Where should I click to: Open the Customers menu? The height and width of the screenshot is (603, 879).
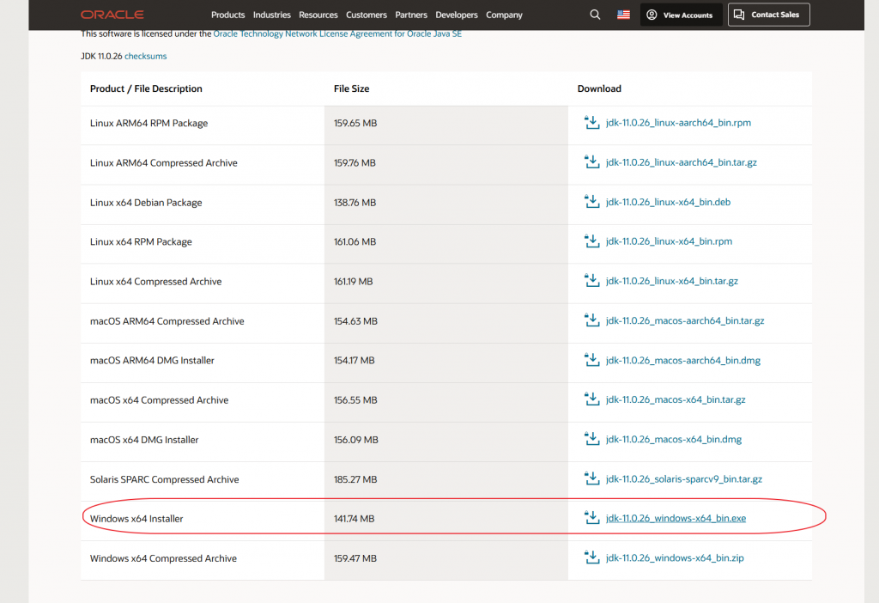click(366, 15)
